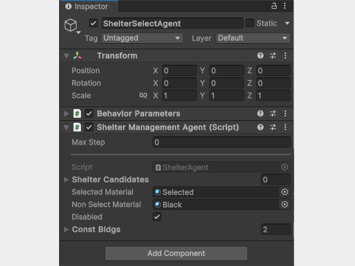Open Transform component help reference

[x=260, y=56]
